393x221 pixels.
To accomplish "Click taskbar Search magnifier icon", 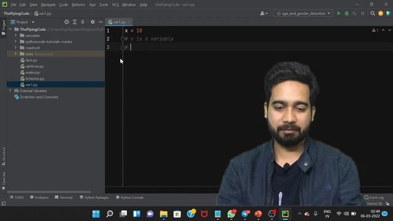I will (x=109, y=214).
